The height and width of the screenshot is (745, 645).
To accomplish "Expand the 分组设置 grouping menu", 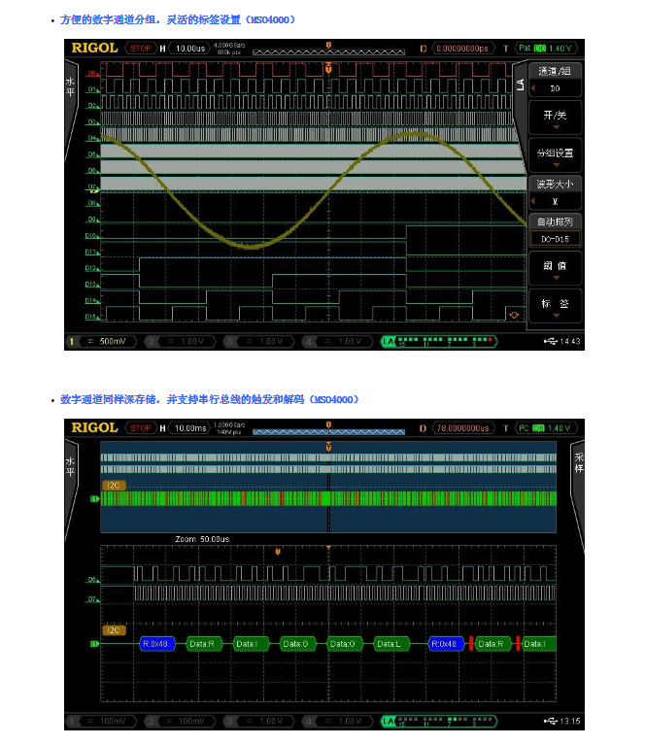I will [x=555, y=155].
